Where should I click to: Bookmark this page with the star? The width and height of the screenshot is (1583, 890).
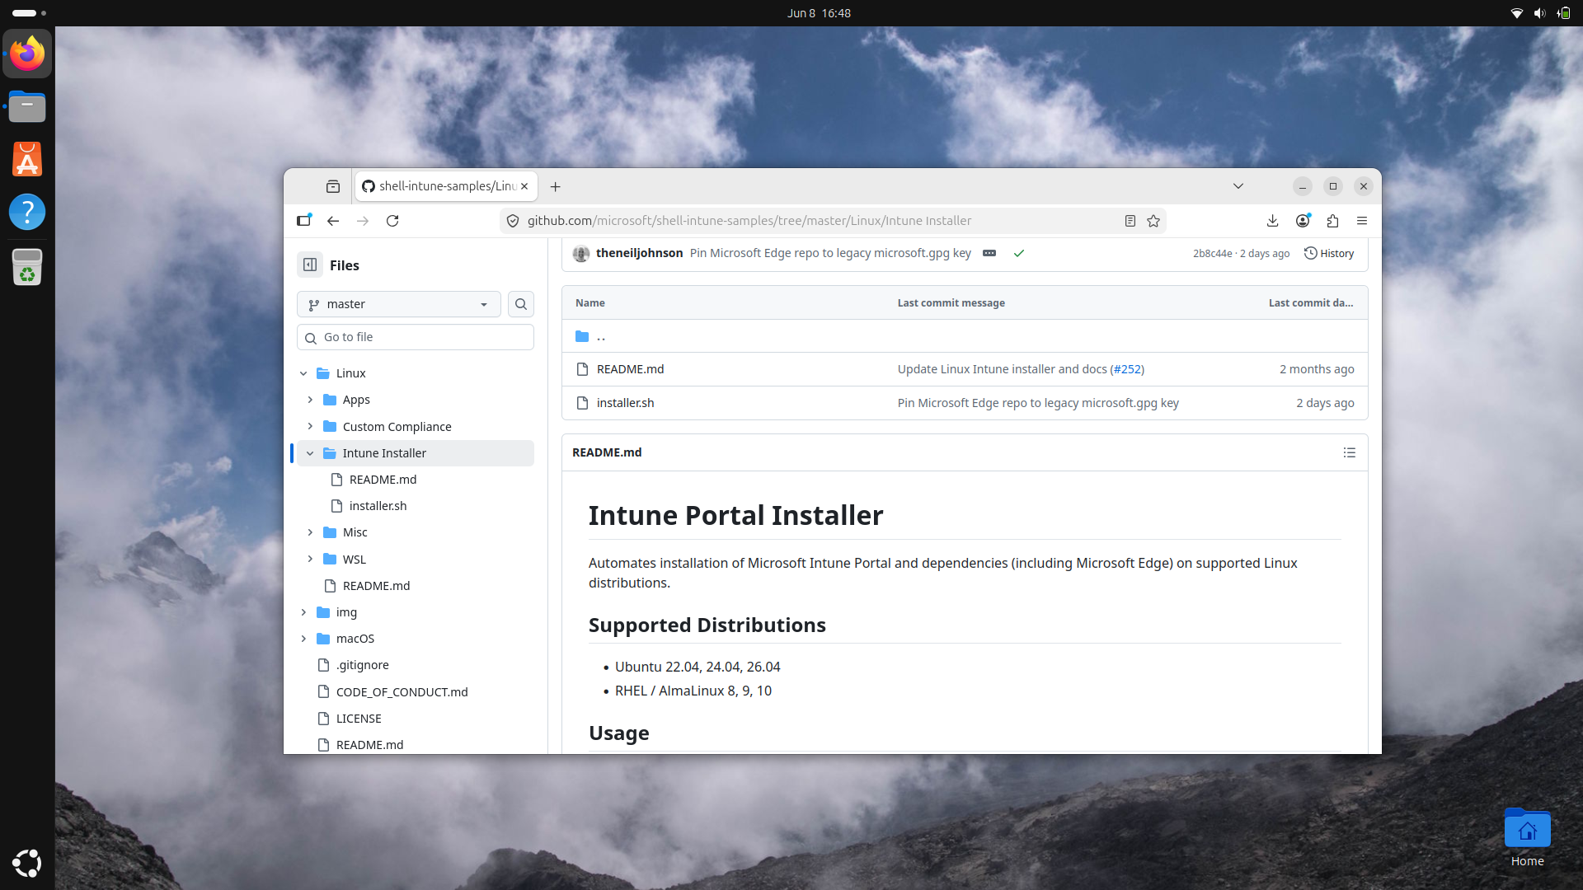click(1153, 221)
